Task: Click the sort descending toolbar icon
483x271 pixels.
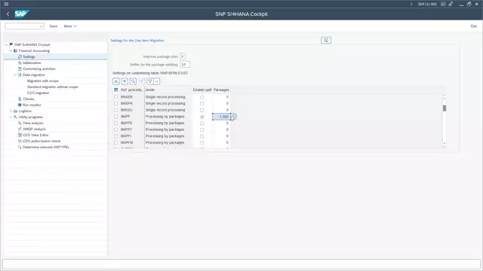Action: tap(125, 81)
